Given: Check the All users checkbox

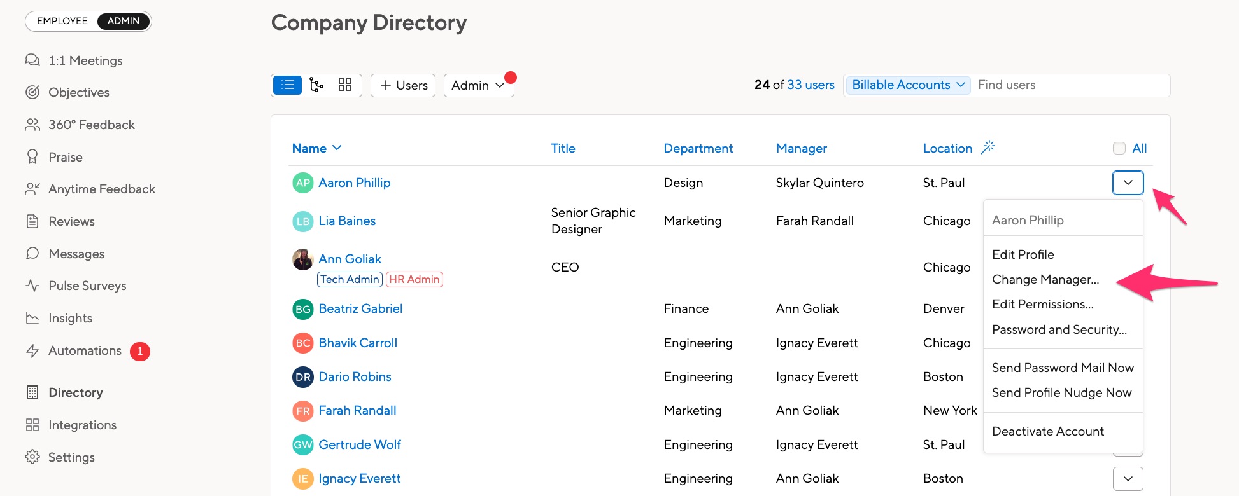Looking at the screenshot, I should [1119, 148].
